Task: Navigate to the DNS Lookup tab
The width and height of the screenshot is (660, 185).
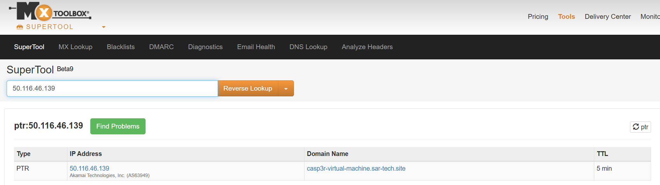Action: click(x=308, y=47)
